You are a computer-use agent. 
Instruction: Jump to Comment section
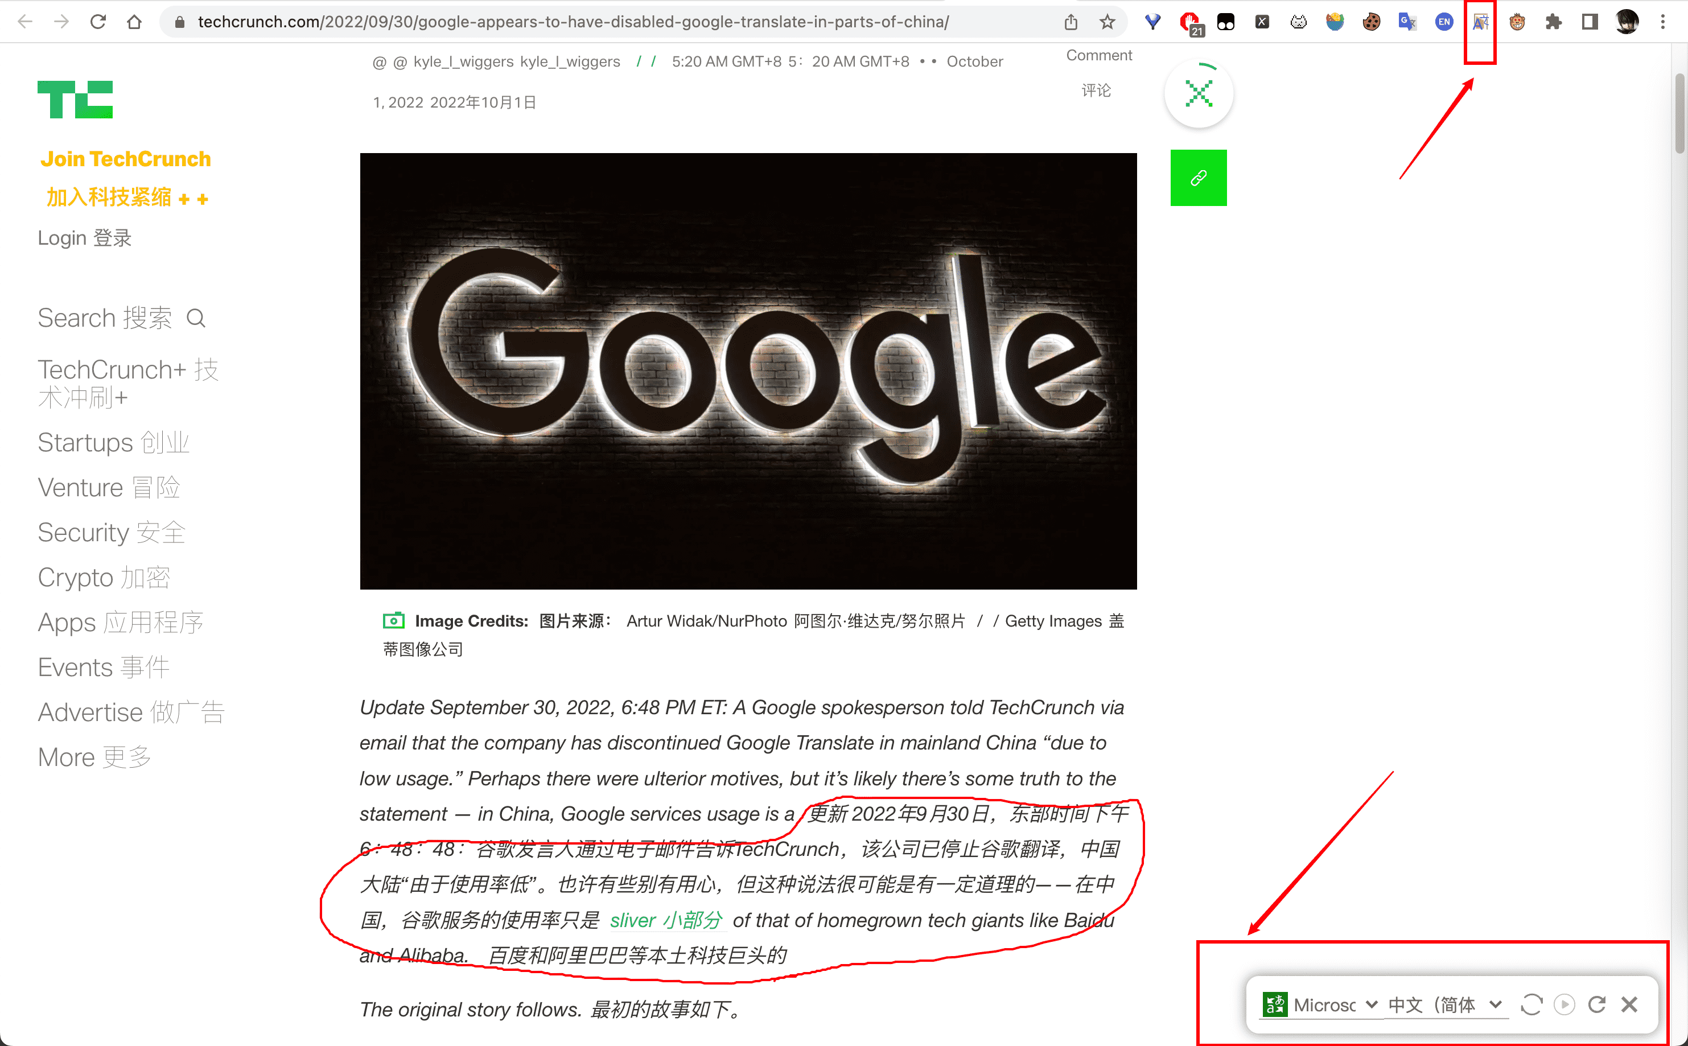[x=1098, y=72]
